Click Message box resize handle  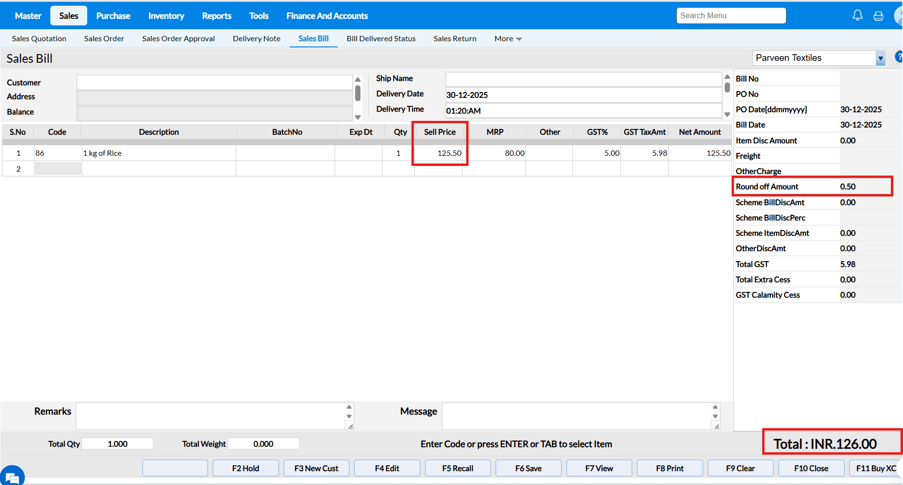click(x=717, y=426)
